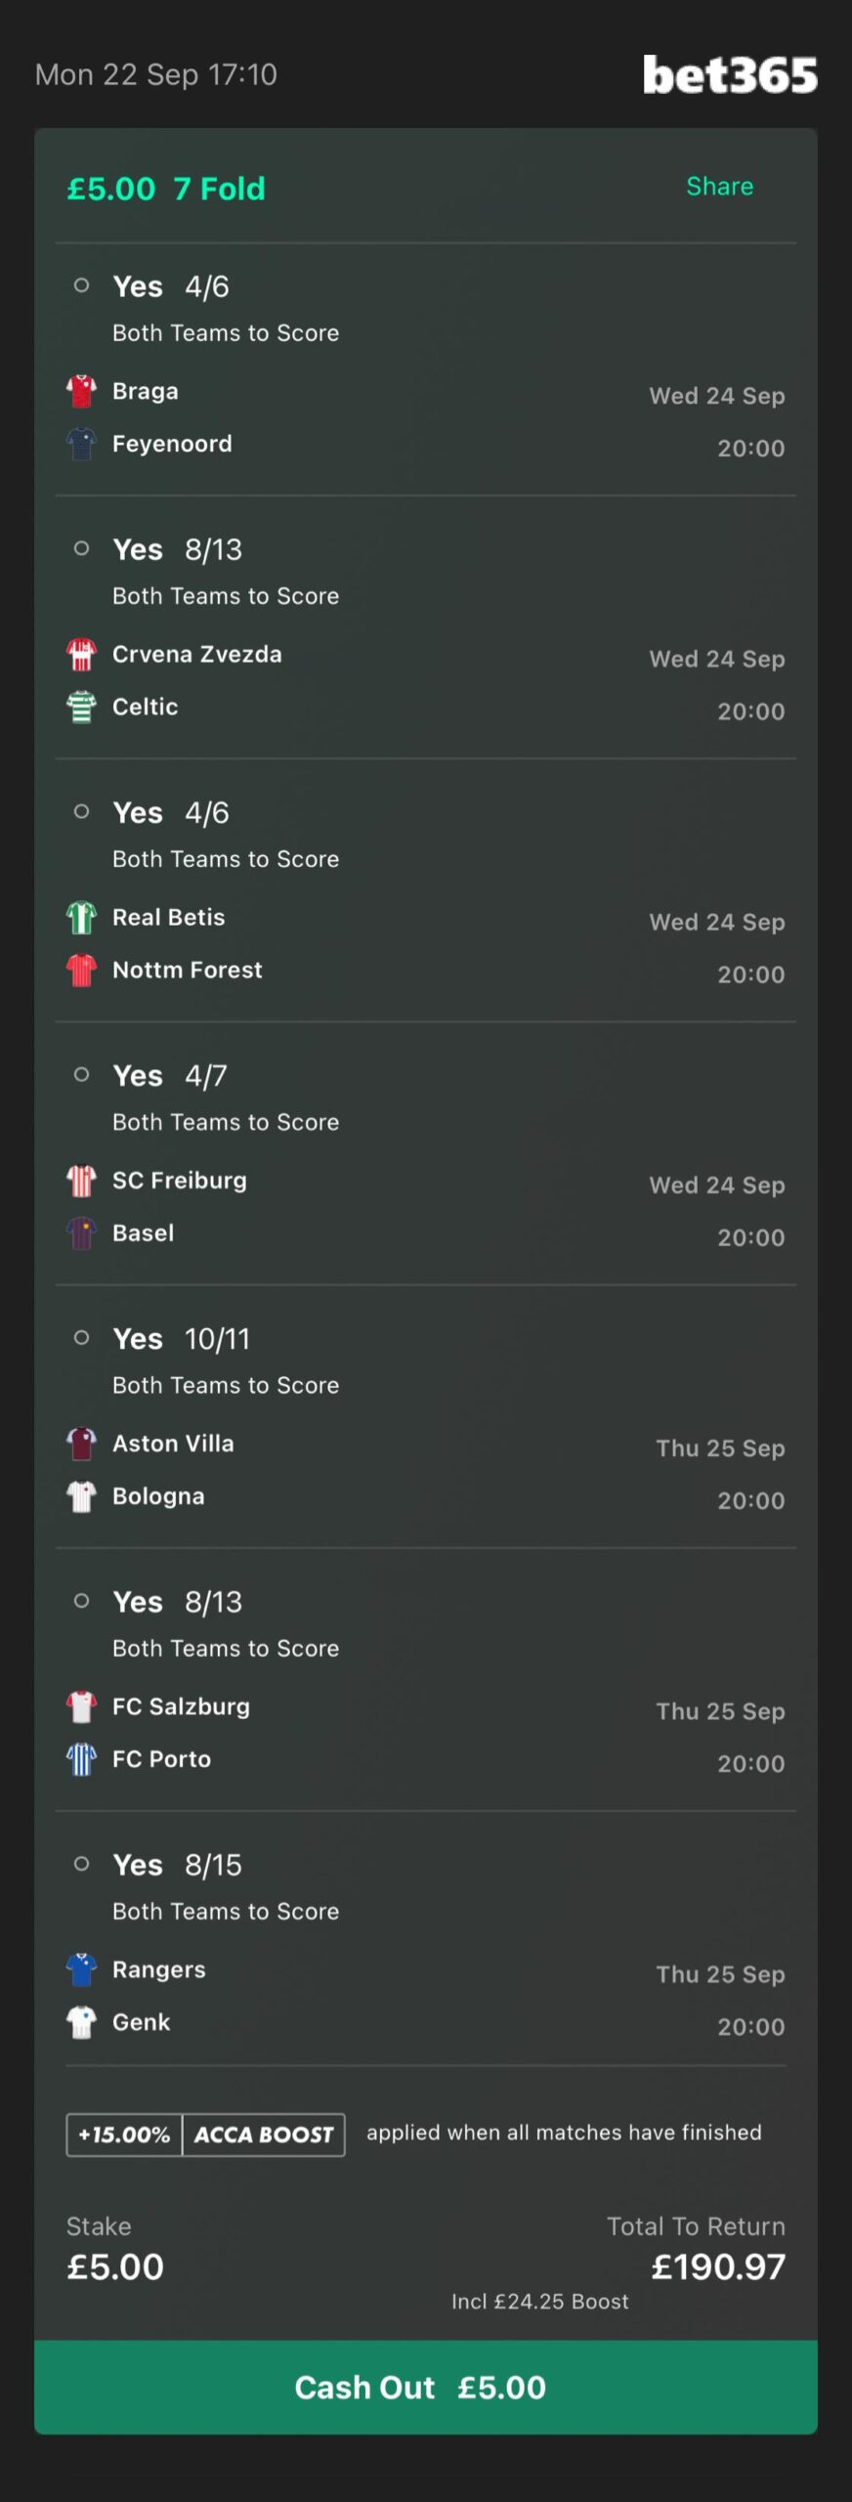Click the SC Freiburg team name
852x2502 pixels.
point(179,1181)
